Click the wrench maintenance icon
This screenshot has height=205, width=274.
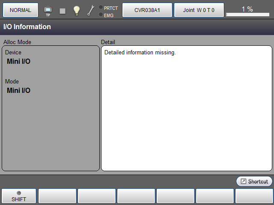pos(91,11)
